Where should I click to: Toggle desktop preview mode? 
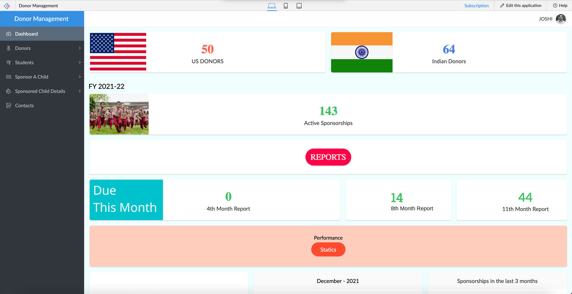[272, 5]
